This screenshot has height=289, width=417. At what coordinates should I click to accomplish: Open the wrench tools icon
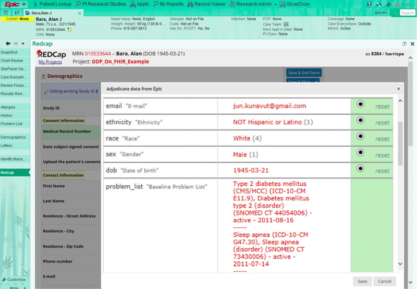tap(388, 5)
